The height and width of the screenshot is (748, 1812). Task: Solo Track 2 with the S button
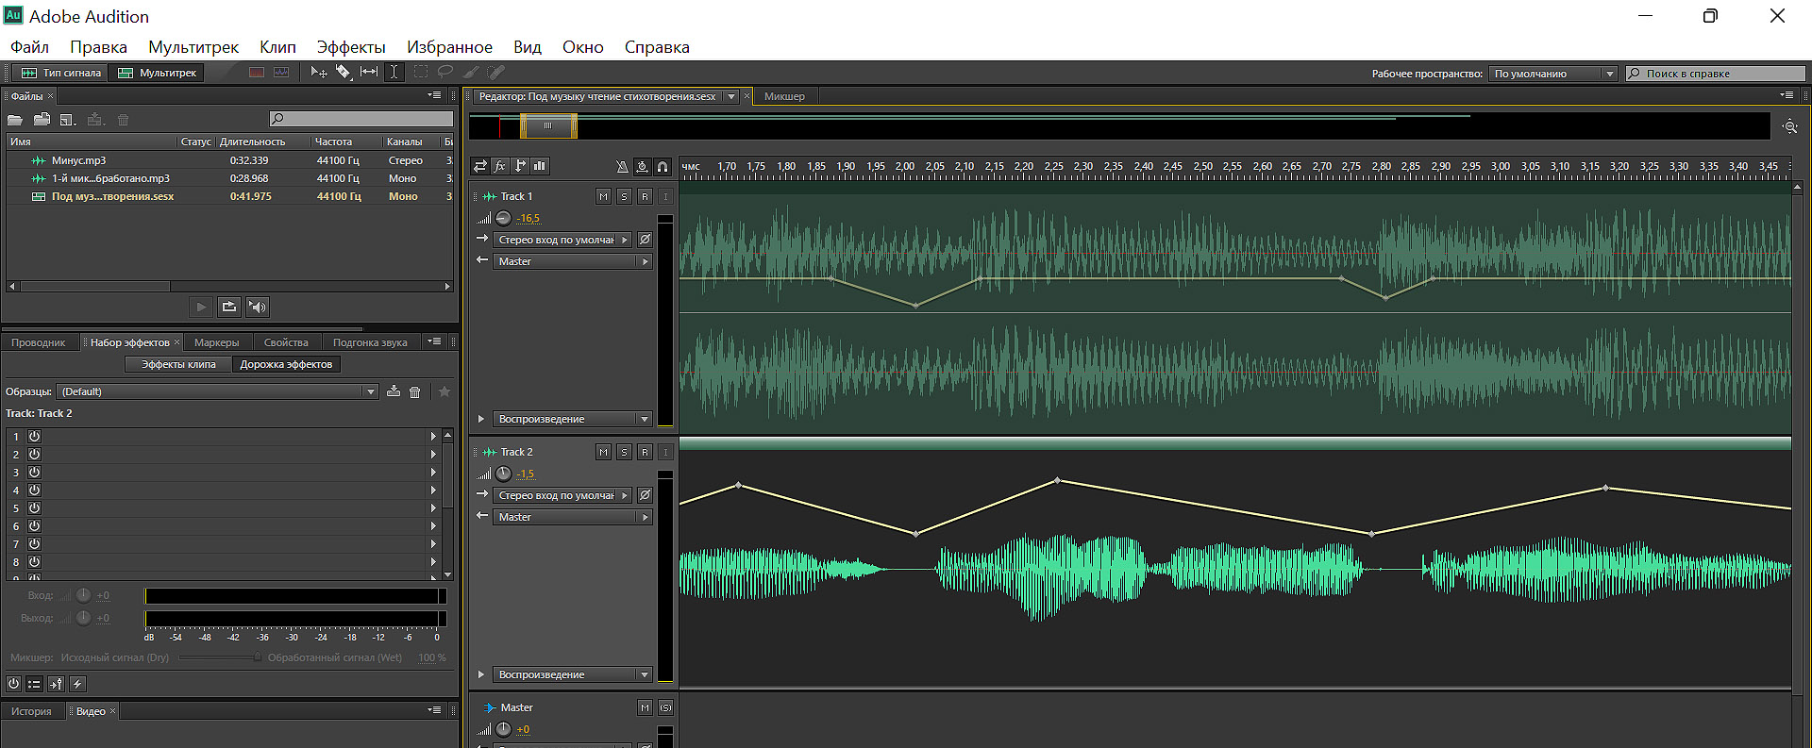(624, 452)
